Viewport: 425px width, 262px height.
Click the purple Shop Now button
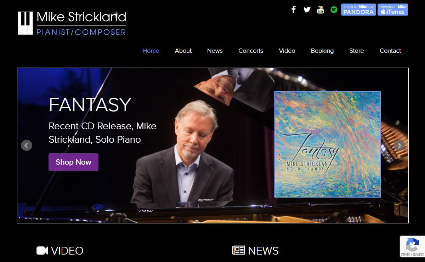point(73,162)
